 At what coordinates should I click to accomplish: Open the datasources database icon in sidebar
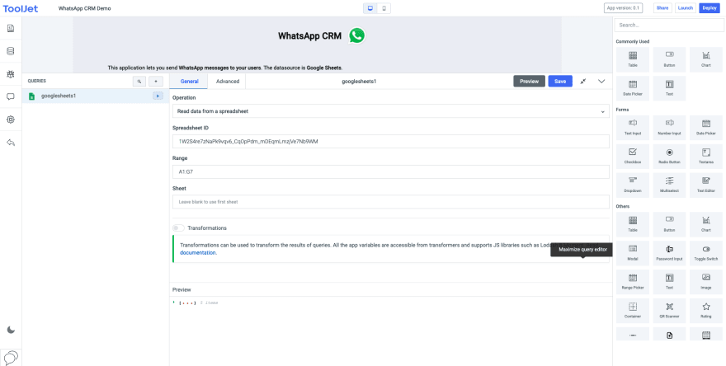11,51
